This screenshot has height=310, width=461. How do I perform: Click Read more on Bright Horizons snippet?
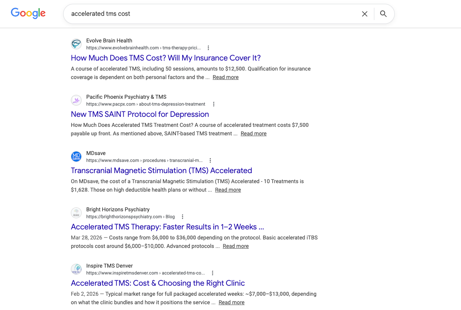(x=235, y=246)
